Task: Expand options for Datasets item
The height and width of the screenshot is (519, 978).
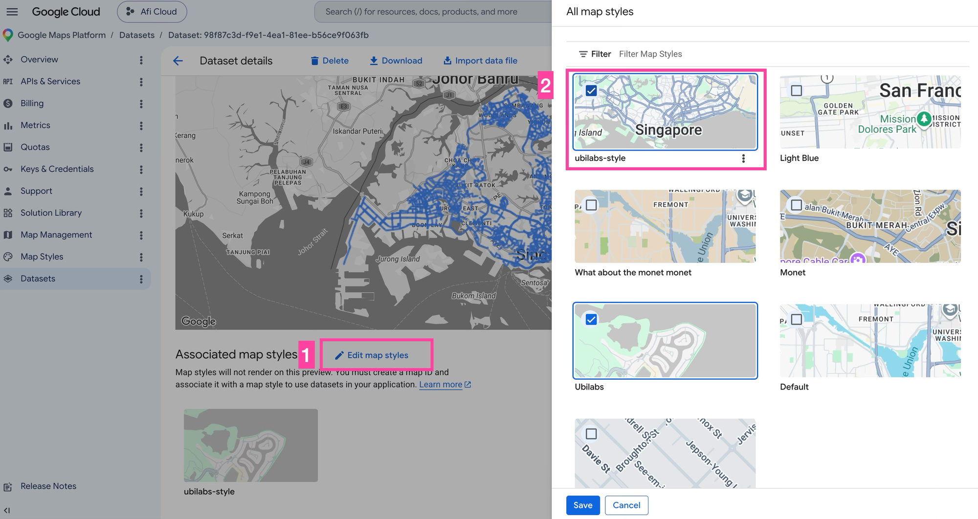Action: pos(141,279)
